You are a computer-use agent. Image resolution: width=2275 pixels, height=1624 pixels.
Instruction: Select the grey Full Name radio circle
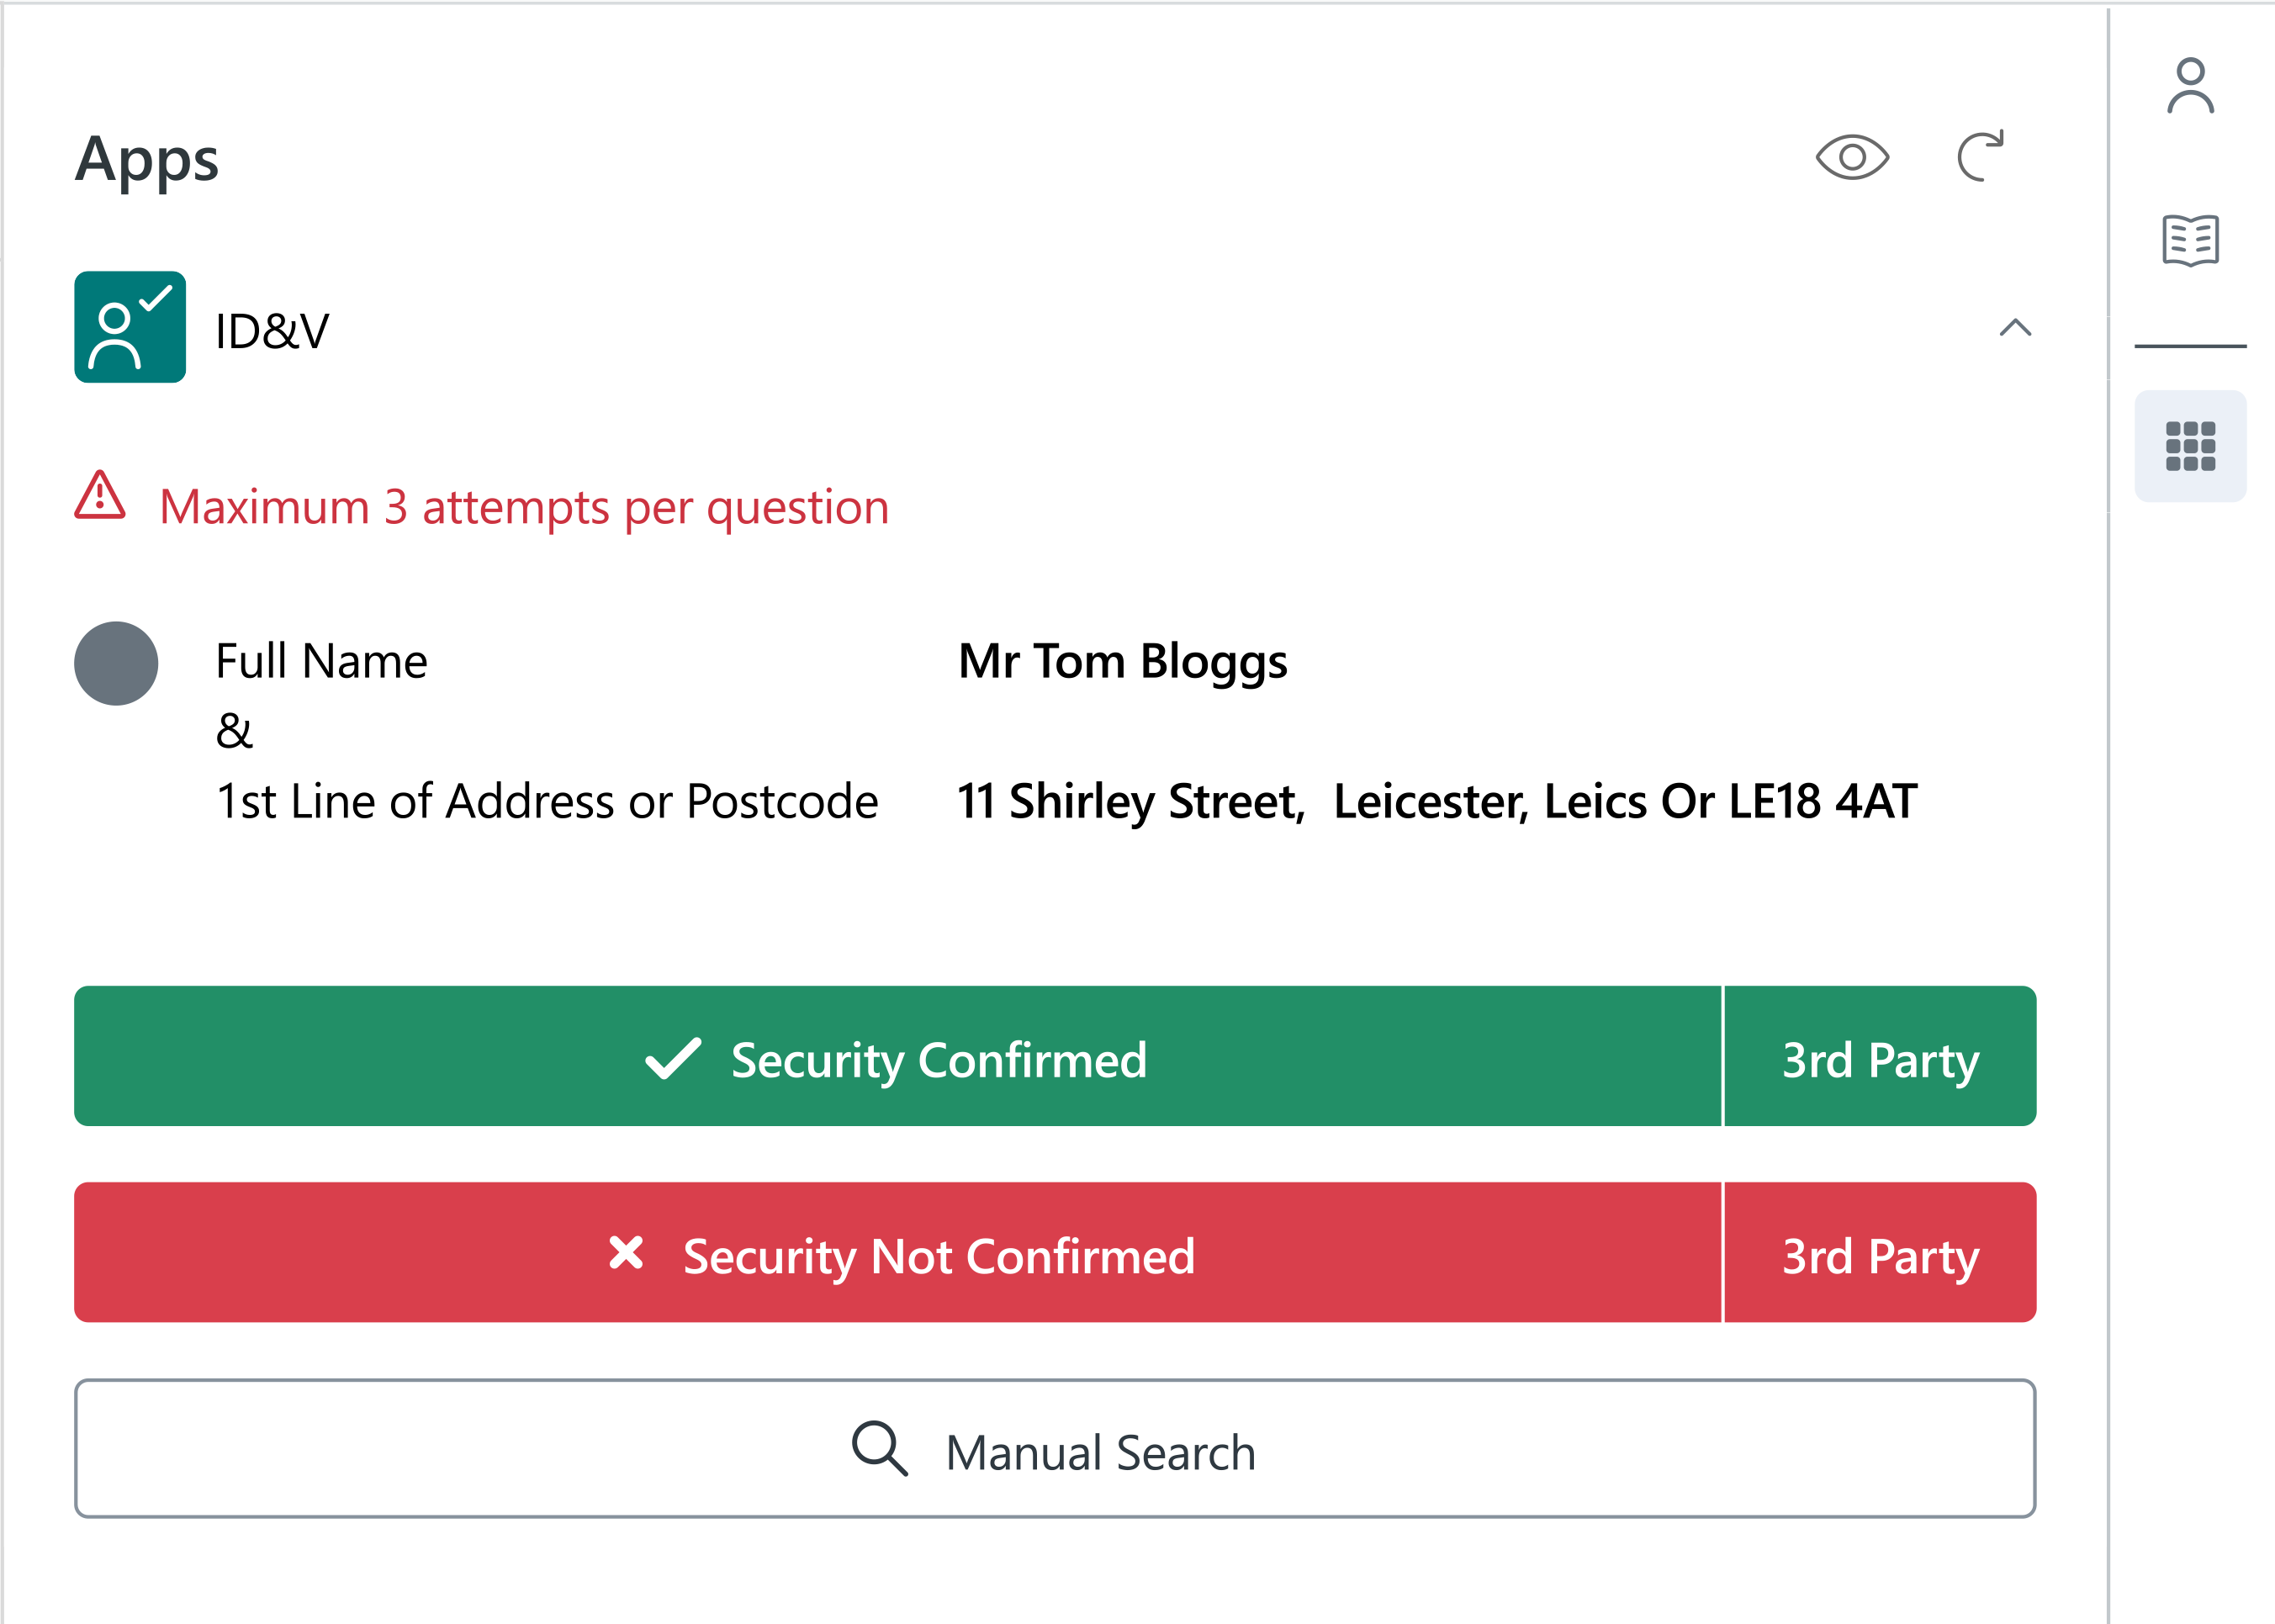coord(116,663)
